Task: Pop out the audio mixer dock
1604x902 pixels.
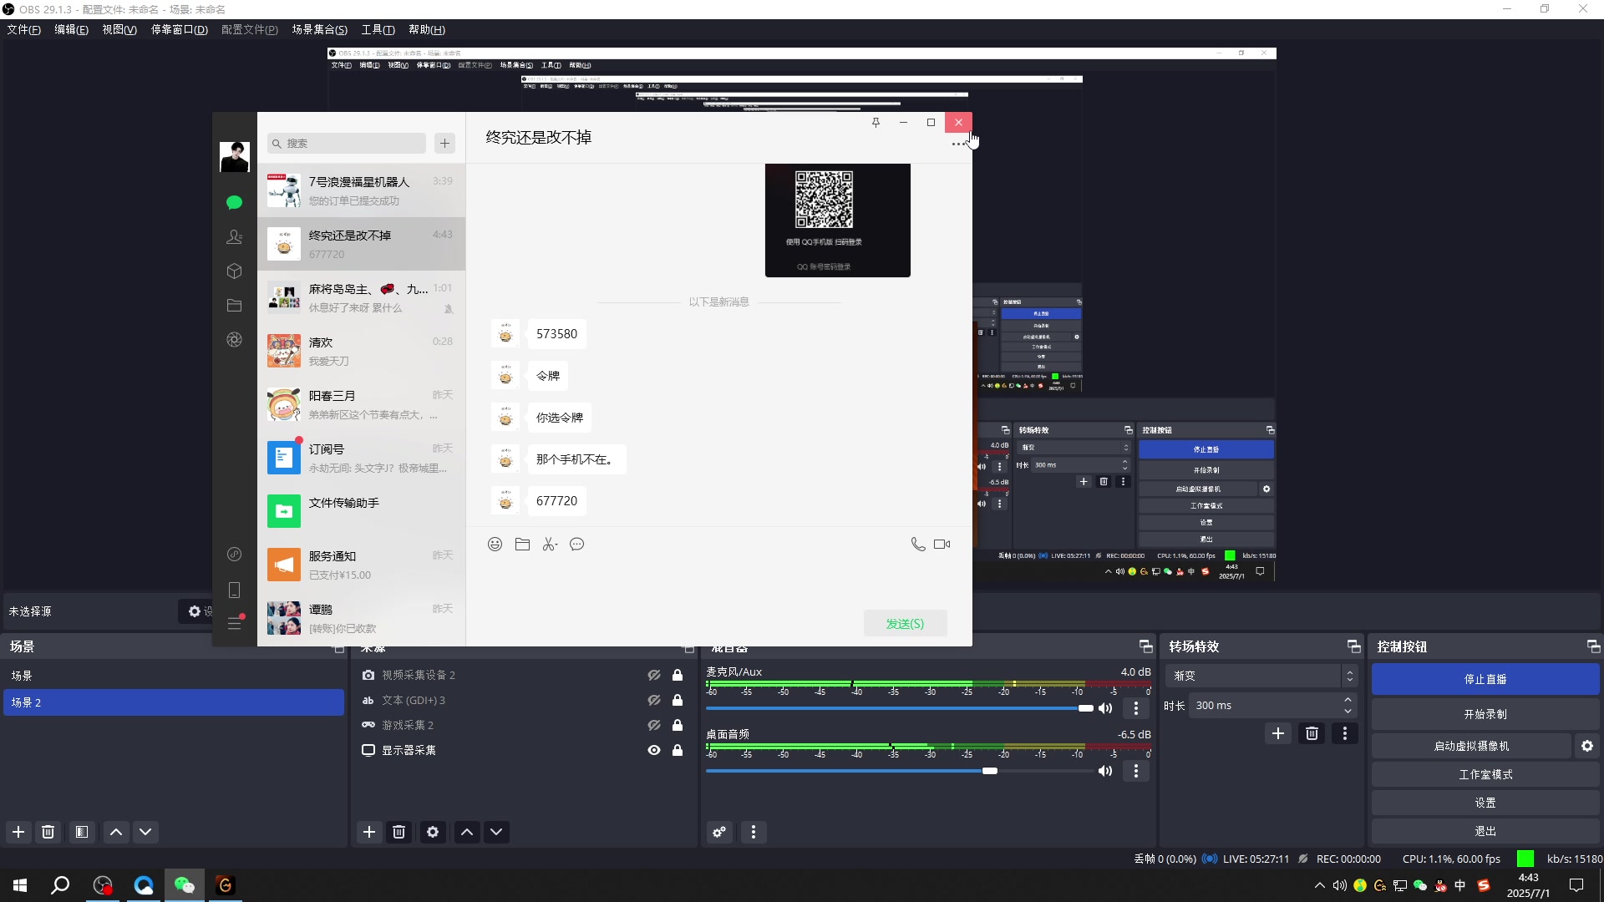Action: point(1145,646)
